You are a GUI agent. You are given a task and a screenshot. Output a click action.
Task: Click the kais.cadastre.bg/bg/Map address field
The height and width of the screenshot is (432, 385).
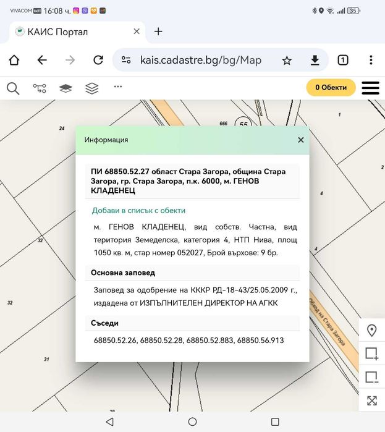click(201, 60)
